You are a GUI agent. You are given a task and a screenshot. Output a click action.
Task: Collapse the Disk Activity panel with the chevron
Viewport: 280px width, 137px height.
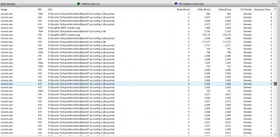[x=273, y=4]
